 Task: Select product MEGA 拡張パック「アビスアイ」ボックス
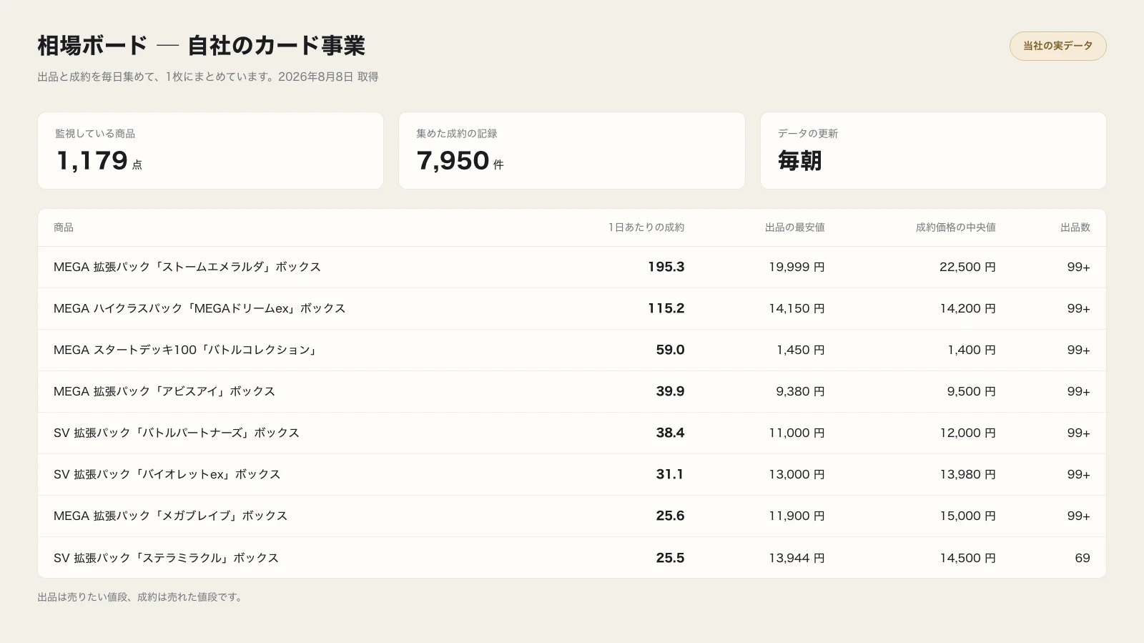coord(164,391)
